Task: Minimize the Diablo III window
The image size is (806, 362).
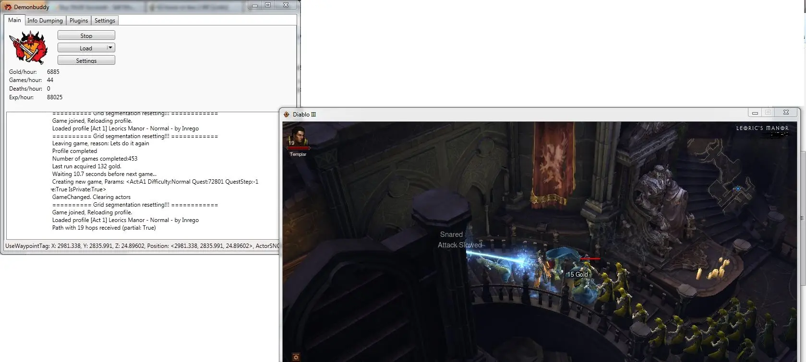Action: pyautogui.click(x=755, y=113)
